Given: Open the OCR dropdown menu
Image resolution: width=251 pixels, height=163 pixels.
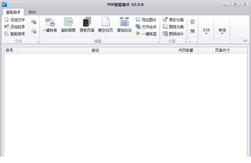Looking at the screenshot, I should (x=206, y=31).
